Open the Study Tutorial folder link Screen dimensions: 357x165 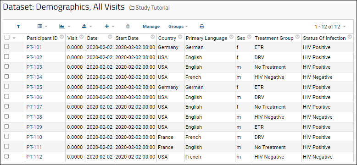[152, 8]
